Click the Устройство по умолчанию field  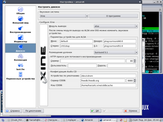(x=108, y=76)
